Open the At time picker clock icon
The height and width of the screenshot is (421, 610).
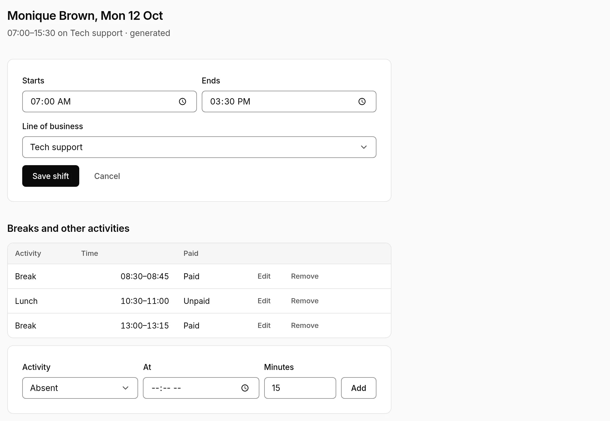[x=245, y=388]
